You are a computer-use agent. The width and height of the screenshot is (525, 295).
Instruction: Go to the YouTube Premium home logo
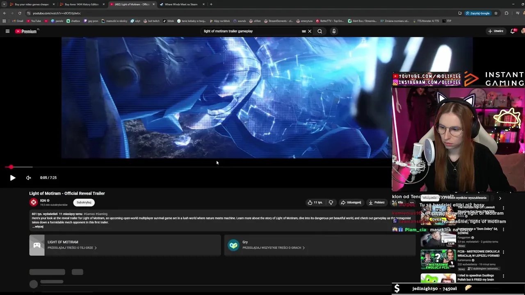point(27,31)
